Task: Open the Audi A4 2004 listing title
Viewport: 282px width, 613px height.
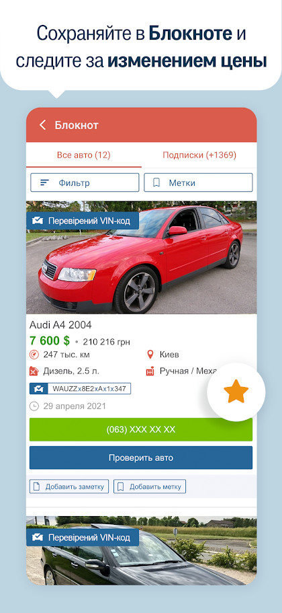Action: (x=60, y=325)
